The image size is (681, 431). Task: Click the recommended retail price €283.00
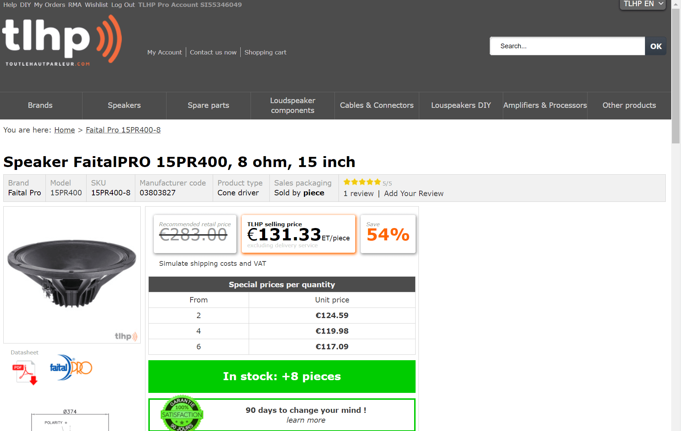[195, 234]
